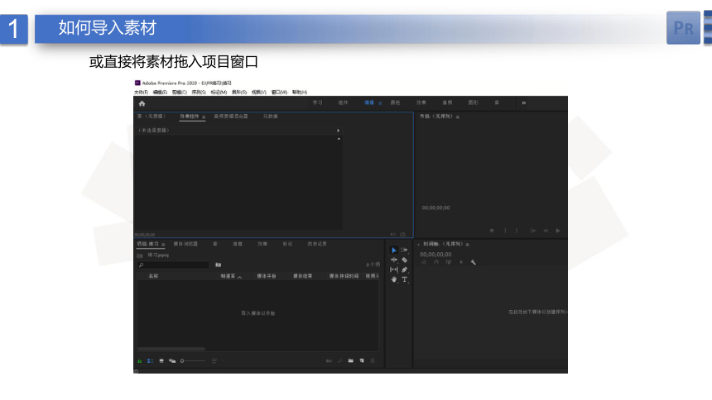Viewport: 712px width, 400px height.
Task: Click the project panel horizontal scrollbar
Action: 171,350
